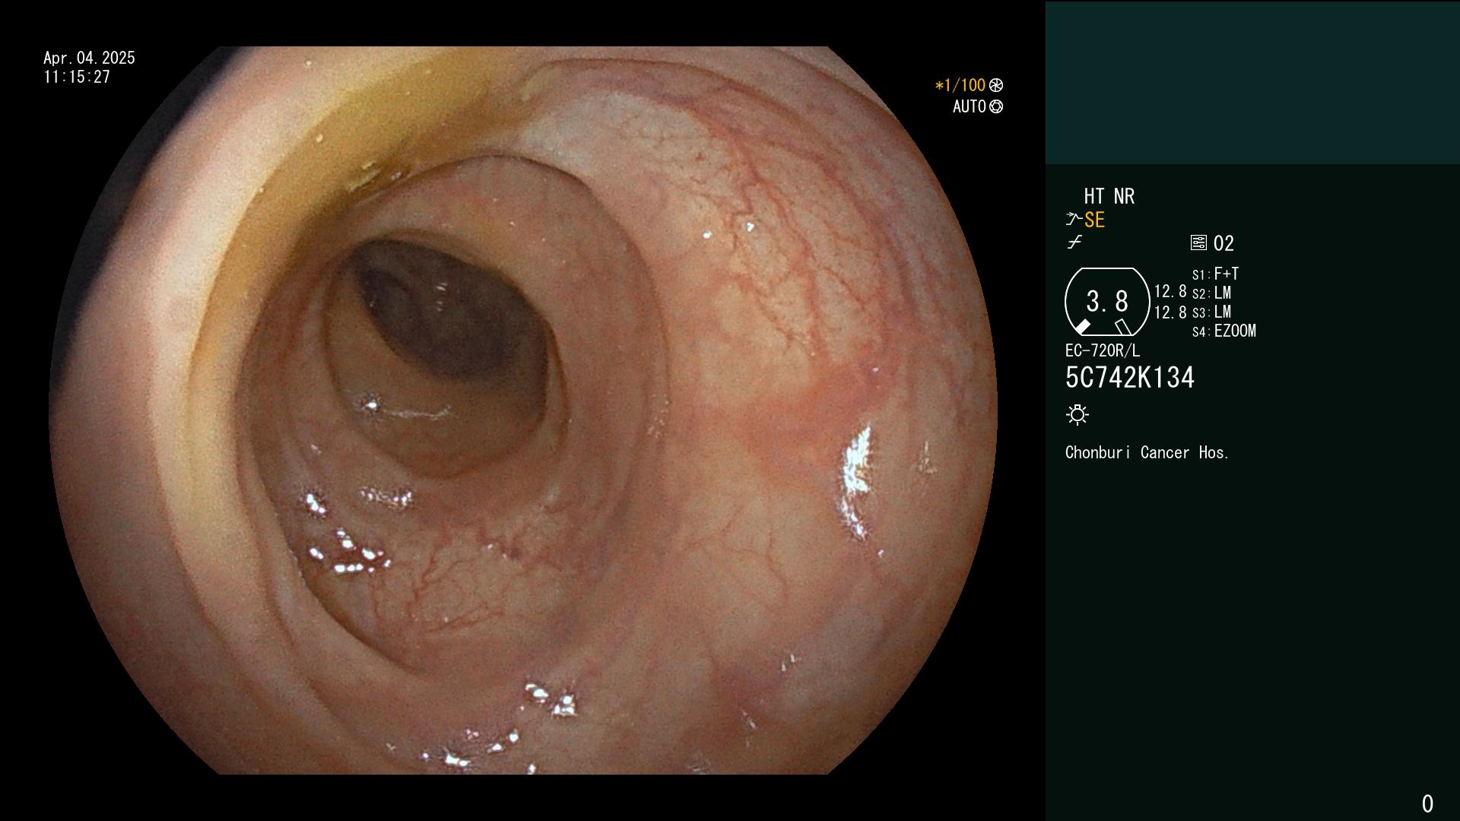Screen dimensions: 1460x821
Task: Click the shutter speed 1/100 icon
Action: [x=996, y=85]
